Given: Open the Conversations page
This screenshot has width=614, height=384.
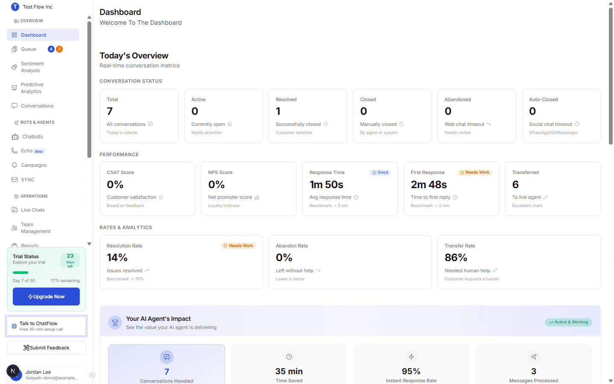Looking at the screenshot, I should (43, 106).
